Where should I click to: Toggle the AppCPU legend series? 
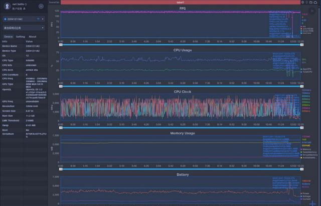306,69
